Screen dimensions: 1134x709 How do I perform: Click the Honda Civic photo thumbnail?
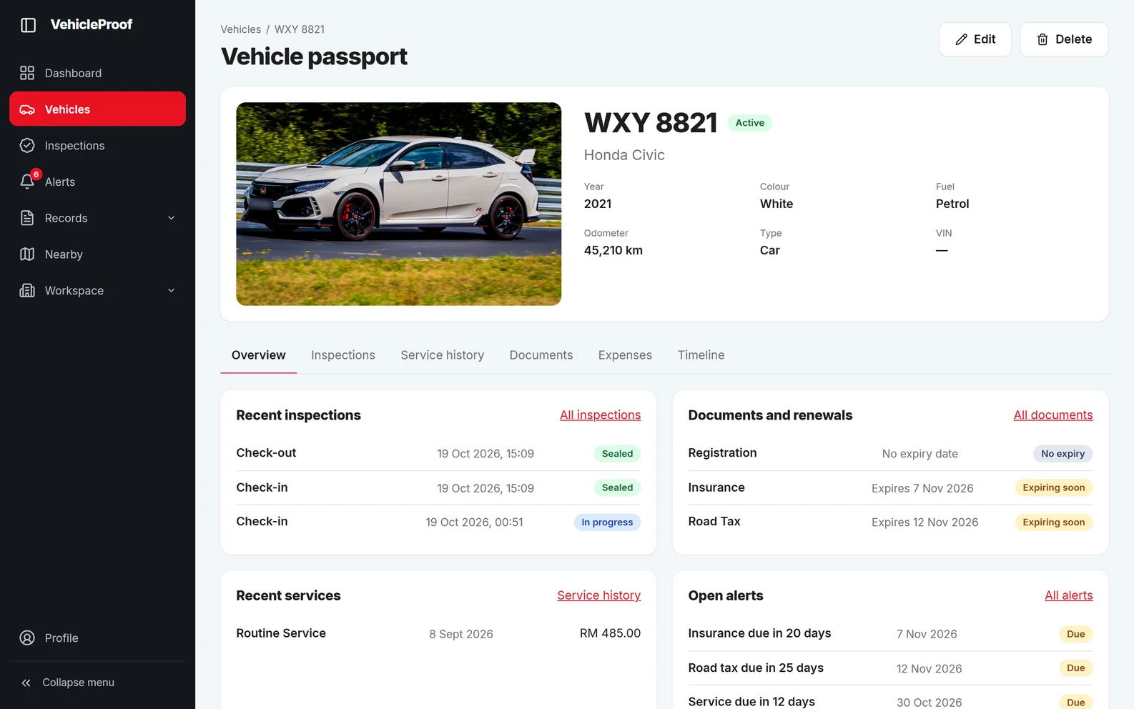click(x=399, y=204)
